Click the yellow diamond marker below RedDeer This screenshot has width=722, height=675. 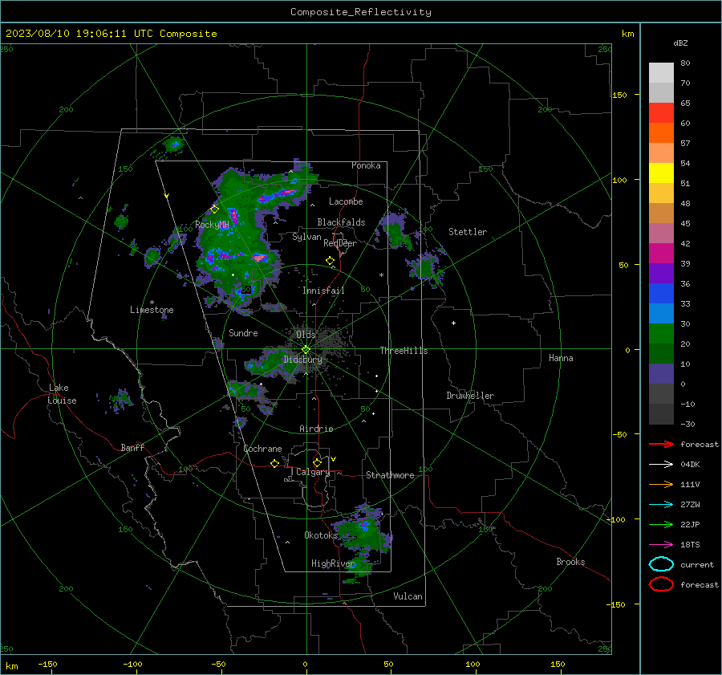pos(330,261)
